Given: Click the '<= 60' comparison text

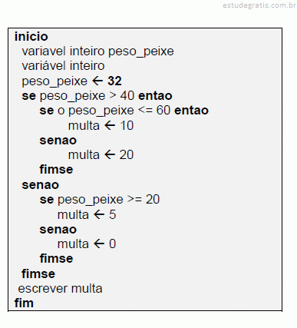Looking at the screenshot, I should pyautogui.click(x=154, y=111).
